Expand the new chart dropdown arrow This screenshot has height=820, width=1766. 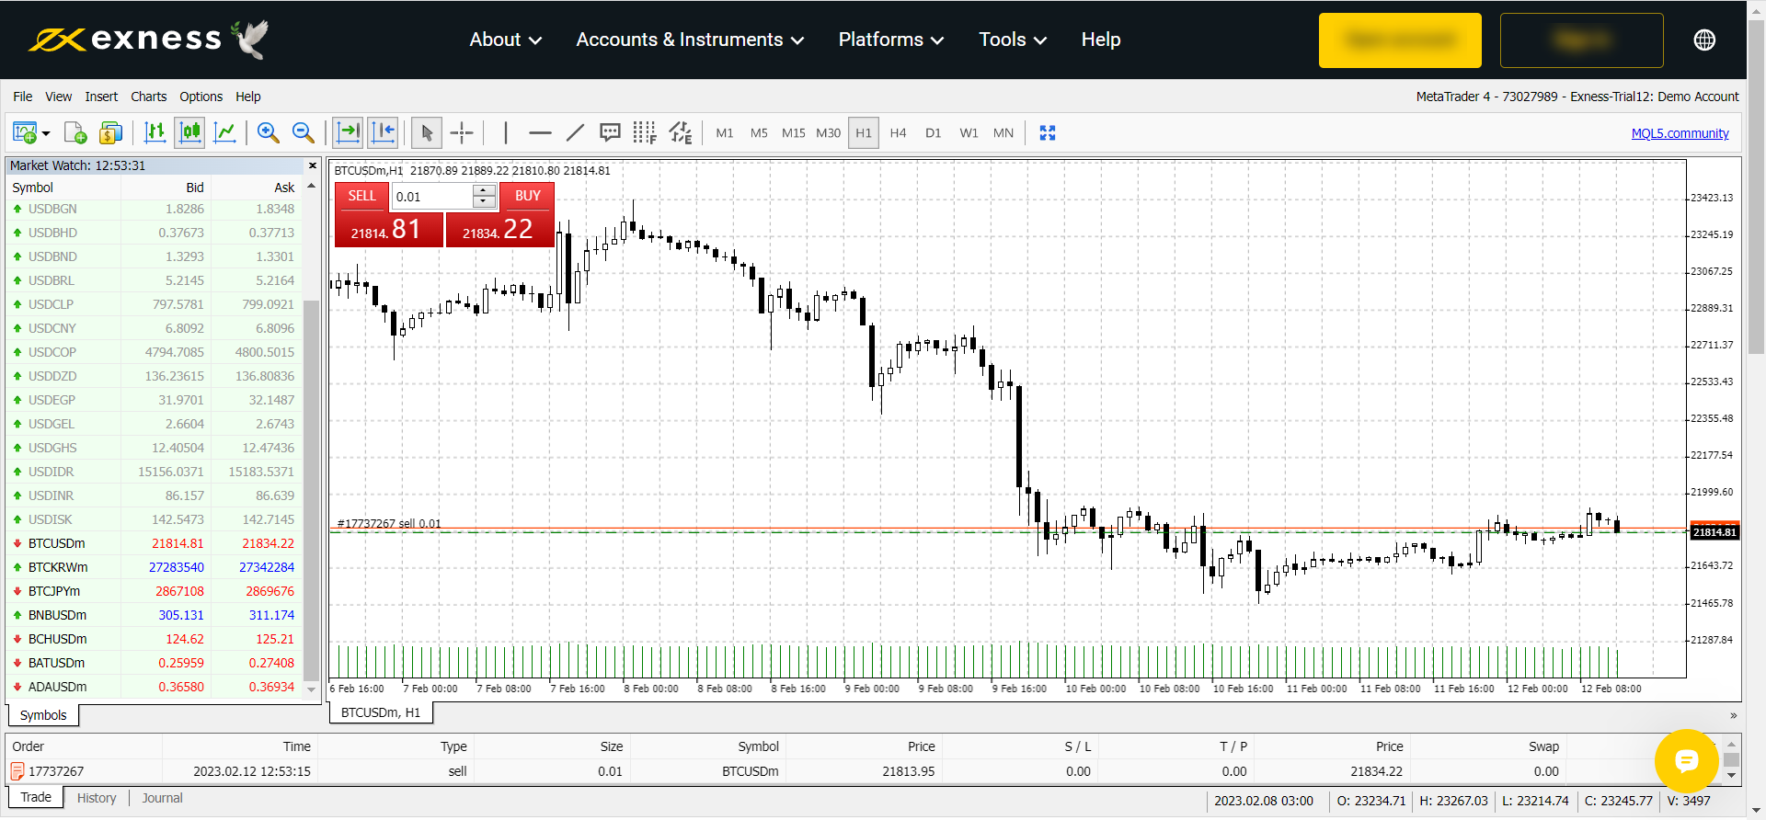coord(46,134)
